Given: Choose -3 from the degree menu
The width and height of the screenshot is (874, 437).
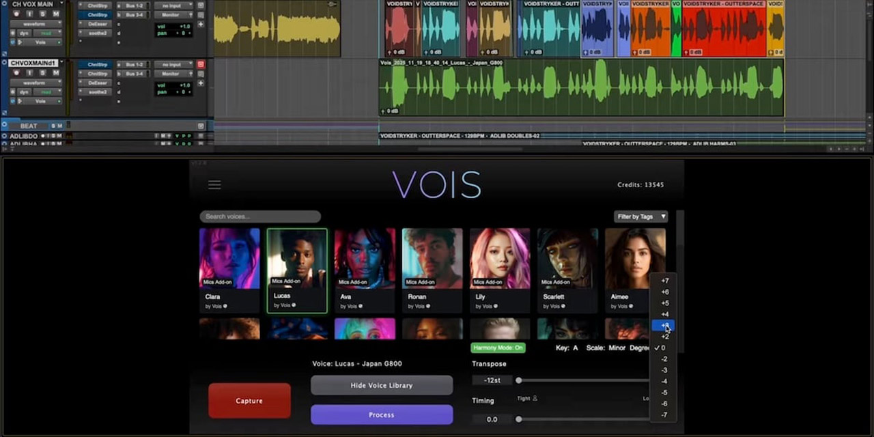Looking at the screenshot, I should (664, 370).
